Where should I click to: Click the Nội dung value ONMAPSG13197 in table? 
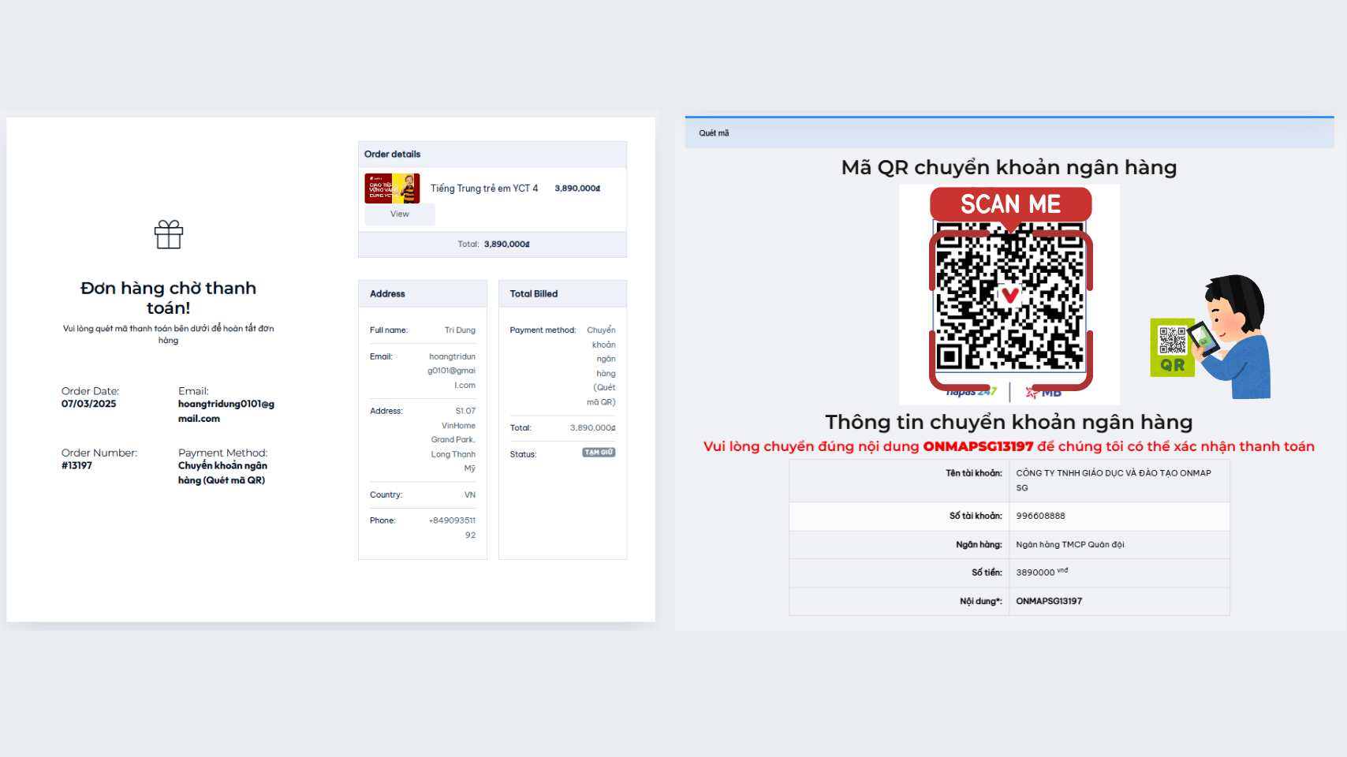coord(1049,601)
